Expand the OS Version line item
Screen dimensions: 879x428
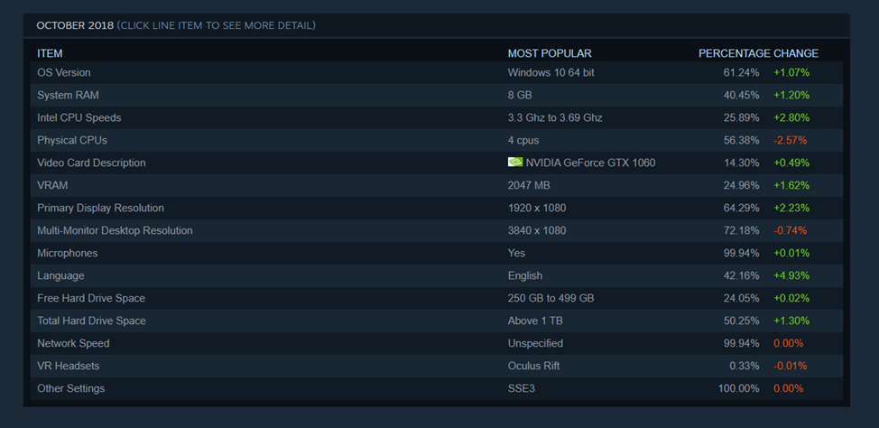click(x=64, y=72)
